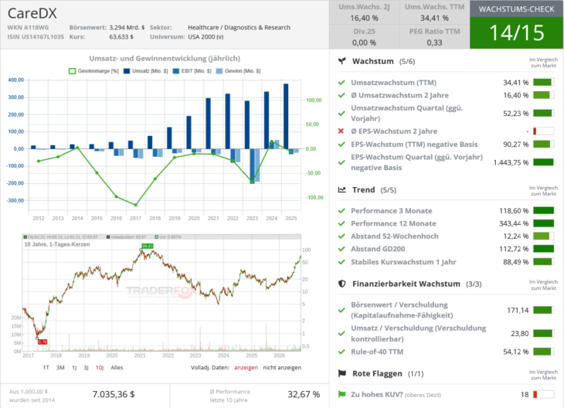Click ISIN US14167L1035 text

[x=36, y=36]
